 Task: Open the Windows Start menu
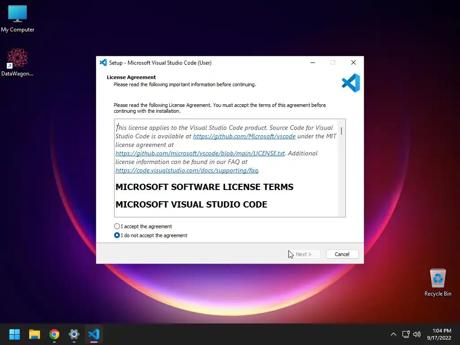coord(14,334)
